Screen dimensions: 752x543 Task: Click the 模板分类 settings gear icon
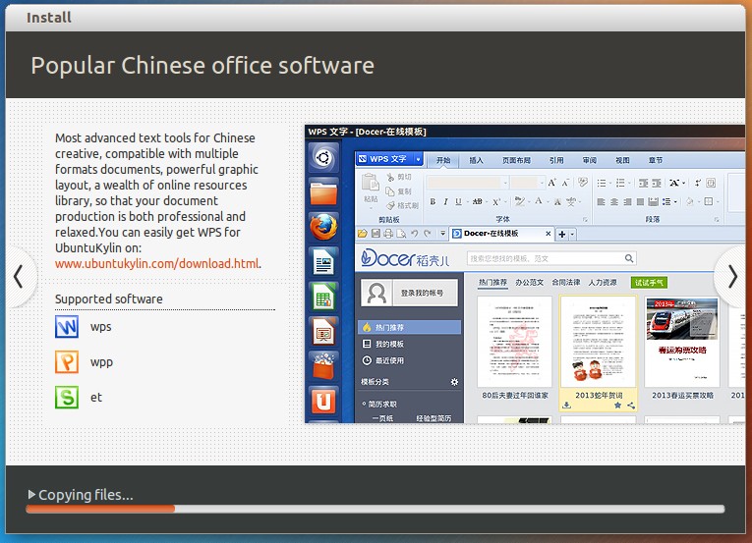point(454,382)
